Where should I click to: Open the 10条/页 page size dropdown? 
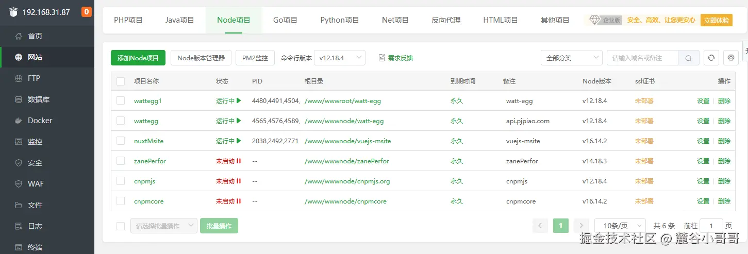pyautogui.click(x=620, y=226)
